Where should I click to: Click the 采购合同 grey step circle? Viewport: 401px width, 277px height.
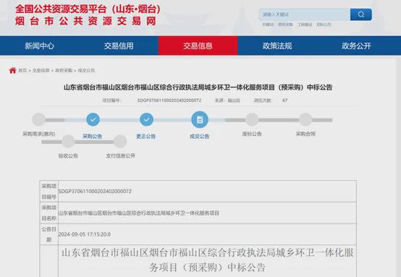305,119
